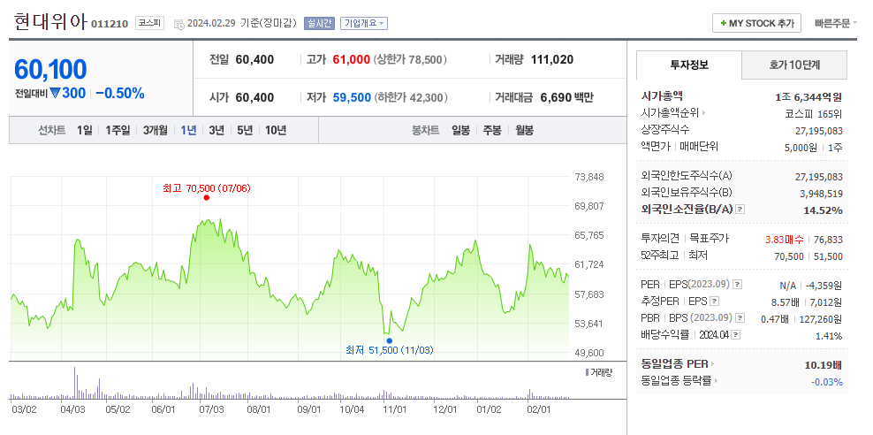Click the -0.03% sector change value

pos(827,382)
